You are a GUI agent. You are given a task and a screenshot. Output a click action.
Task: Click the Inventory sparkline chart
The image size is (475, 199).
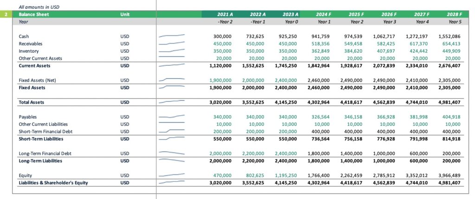pyautogui.click(x=172, y=51)
